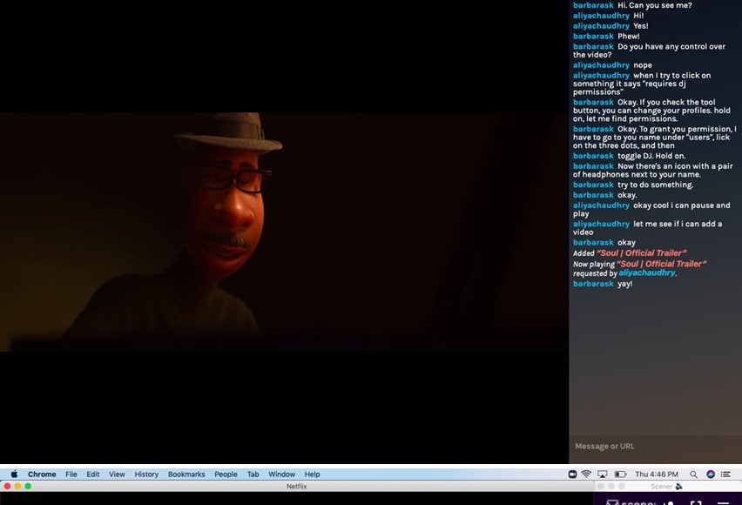Screen dimensions: 742x505
Task: Open the Bookmarks menu
Action: click(186, 474)
